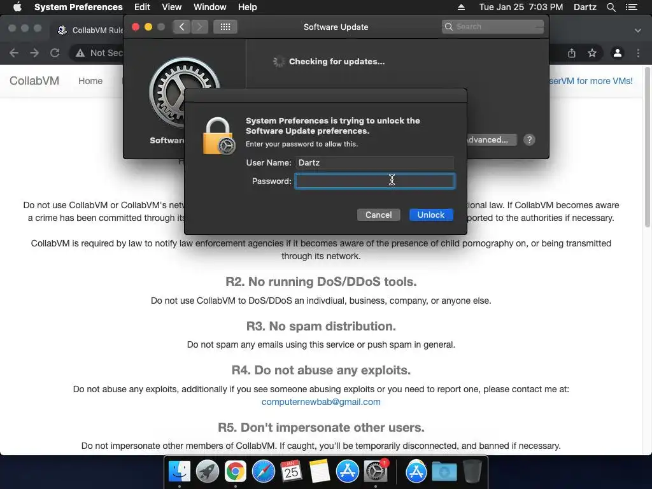Open System Preferences from the Dock
652x489 pixels.
pos(376,472)
